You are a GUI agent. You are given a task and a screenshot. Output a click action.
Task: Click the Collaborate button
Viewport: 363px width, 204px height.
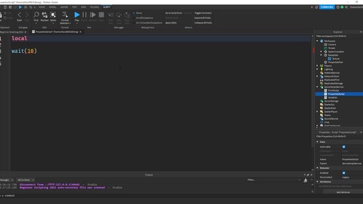click(327, 7)
